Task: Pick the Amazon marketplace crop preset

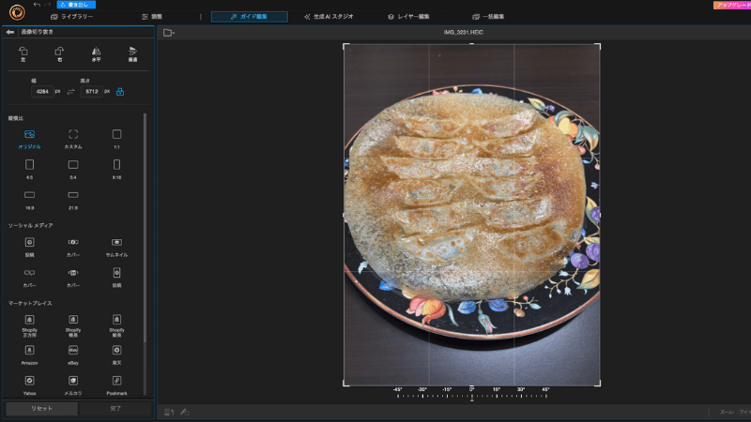Action: pos(30,354)
